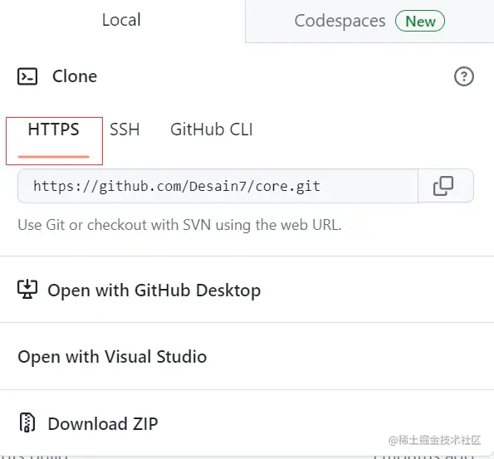
Task: Select the GitHub CLI clone tab
Action: click(212, 129)
